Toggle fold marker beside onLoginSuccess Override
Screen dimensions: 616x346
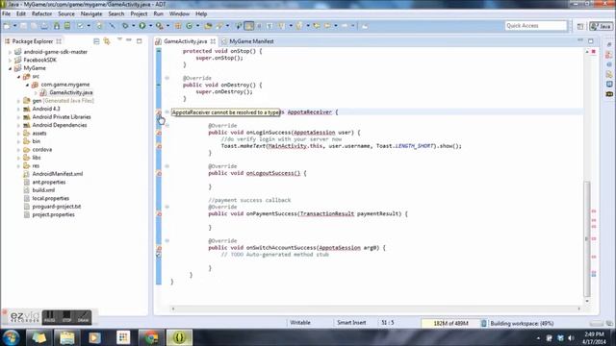(x=167, y=126)
